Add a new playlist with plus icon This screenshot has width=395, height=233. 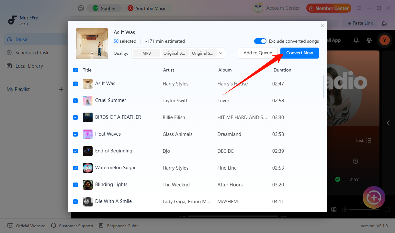click(61, 89)
